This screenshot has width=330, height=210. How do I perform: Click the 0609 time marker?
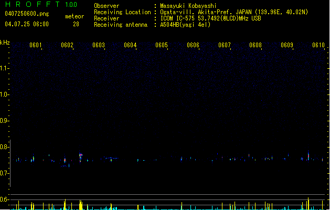tap(287, 45)
